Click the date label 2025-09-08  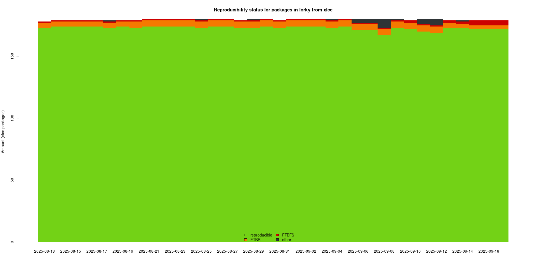[x=384, y=251]
